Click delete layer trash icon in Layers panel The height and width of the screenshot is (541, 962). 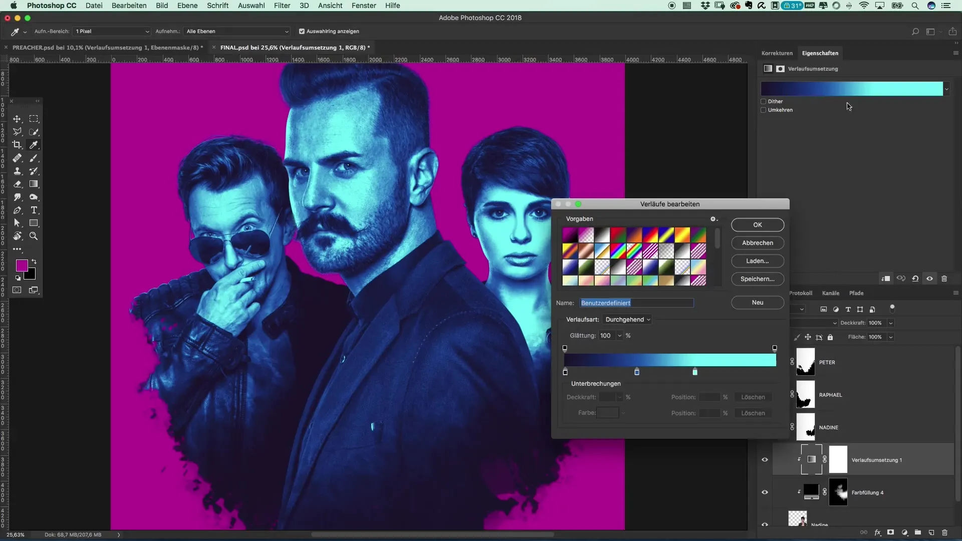(945, 532)
